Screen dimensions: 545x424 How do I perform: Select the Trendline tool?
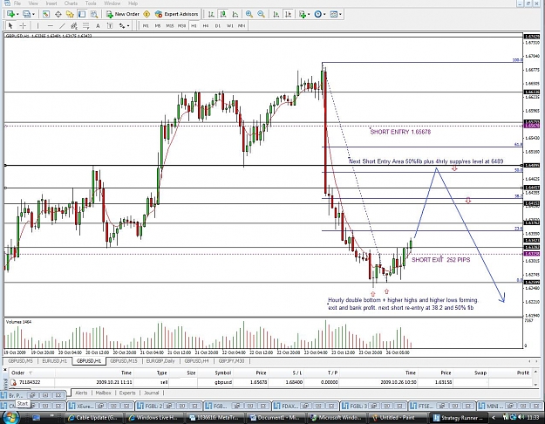[62, 26]
